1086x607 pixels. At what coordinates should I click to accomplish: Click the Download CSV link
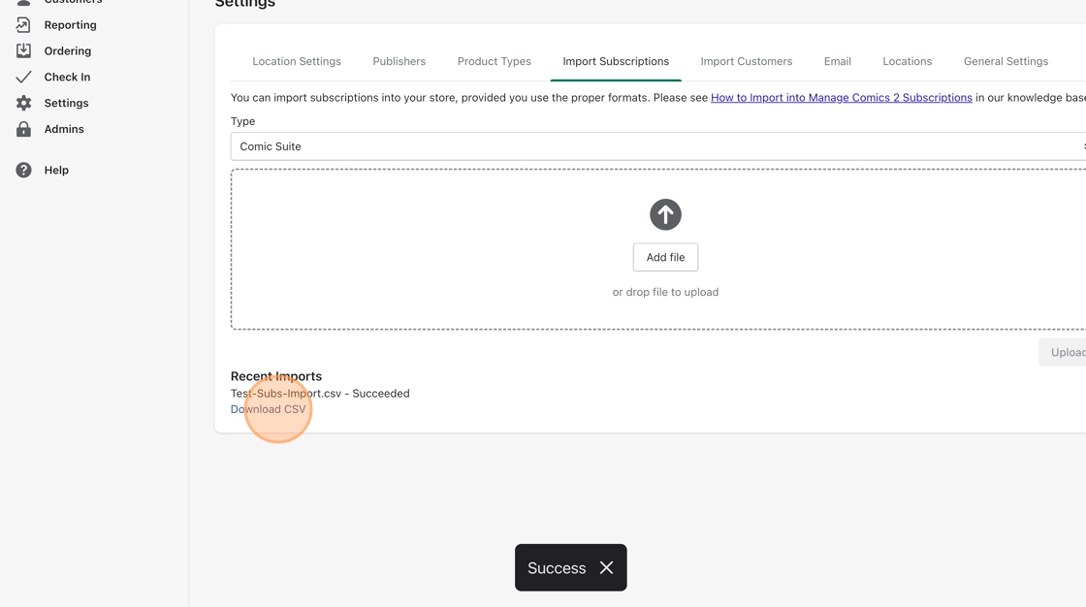268,409
